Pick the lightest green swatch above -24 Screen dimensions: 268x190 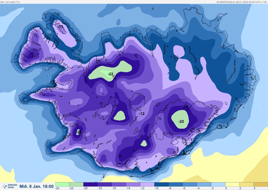(62, 184)
